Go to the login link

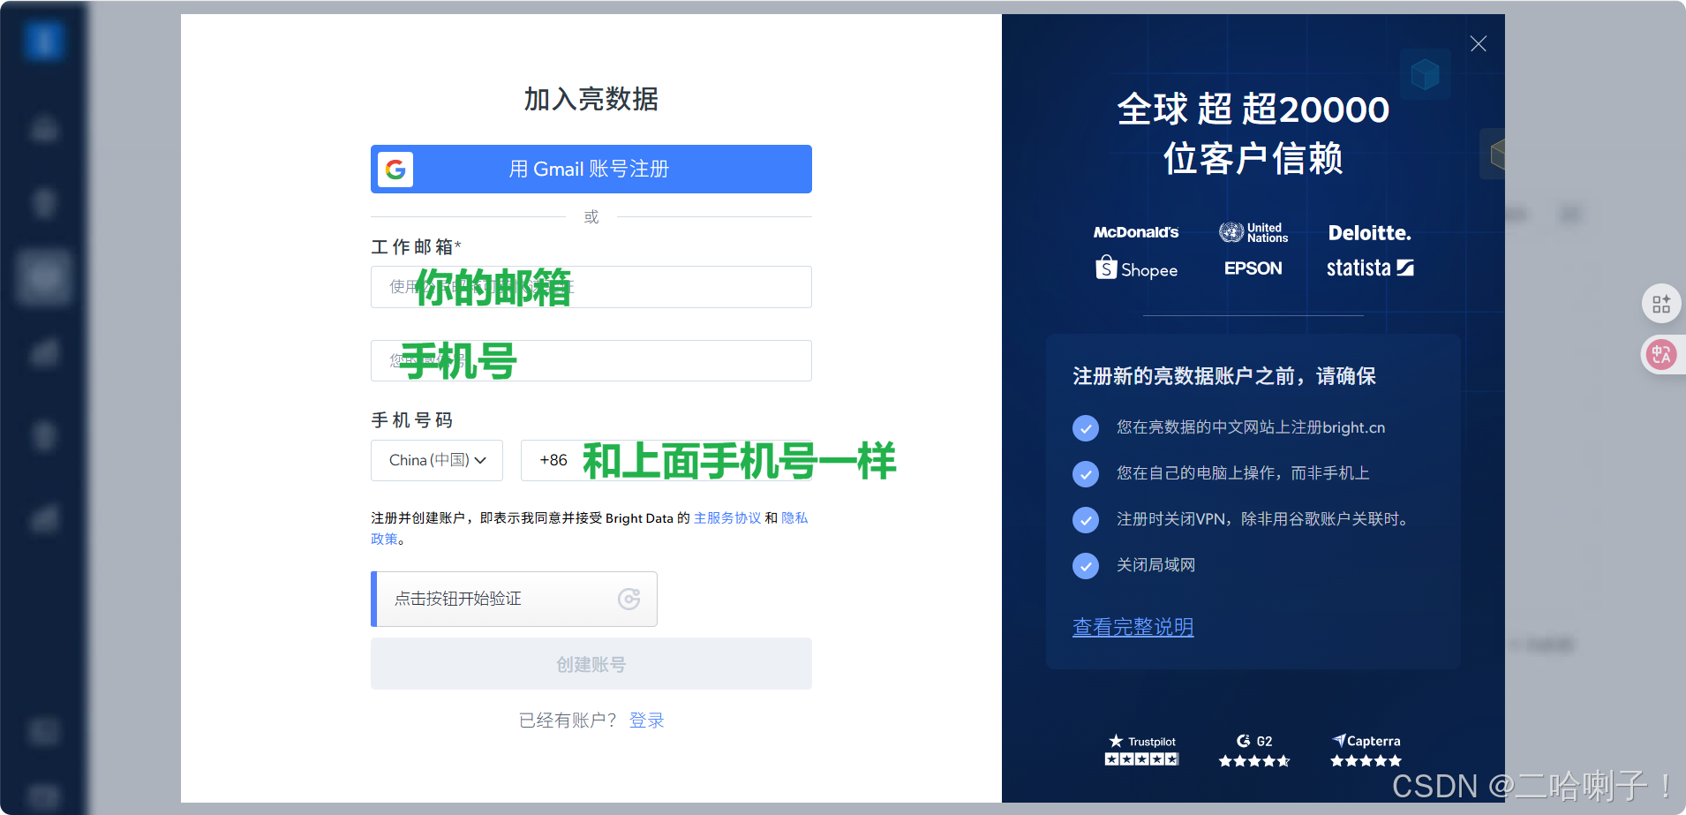click(646, 721)
